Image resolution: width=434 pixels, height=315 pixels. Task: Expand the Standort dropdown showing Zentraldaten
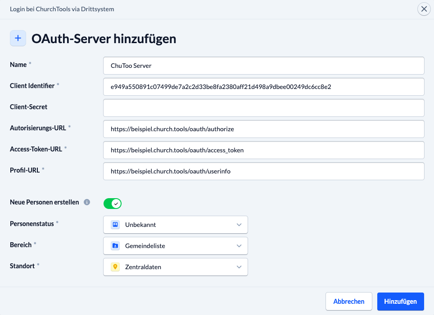coord(176,267)
